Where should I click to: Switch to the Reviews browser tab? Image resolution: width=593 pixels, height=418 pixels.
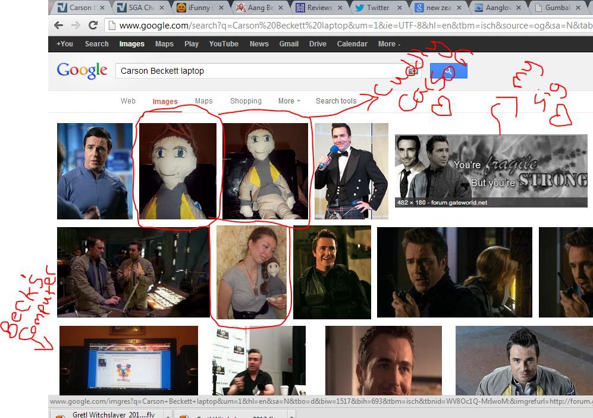pyautogui.click(x=319, y=8)
